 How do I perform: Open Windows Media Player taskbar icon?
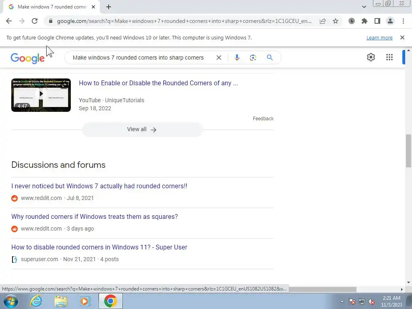85,301
